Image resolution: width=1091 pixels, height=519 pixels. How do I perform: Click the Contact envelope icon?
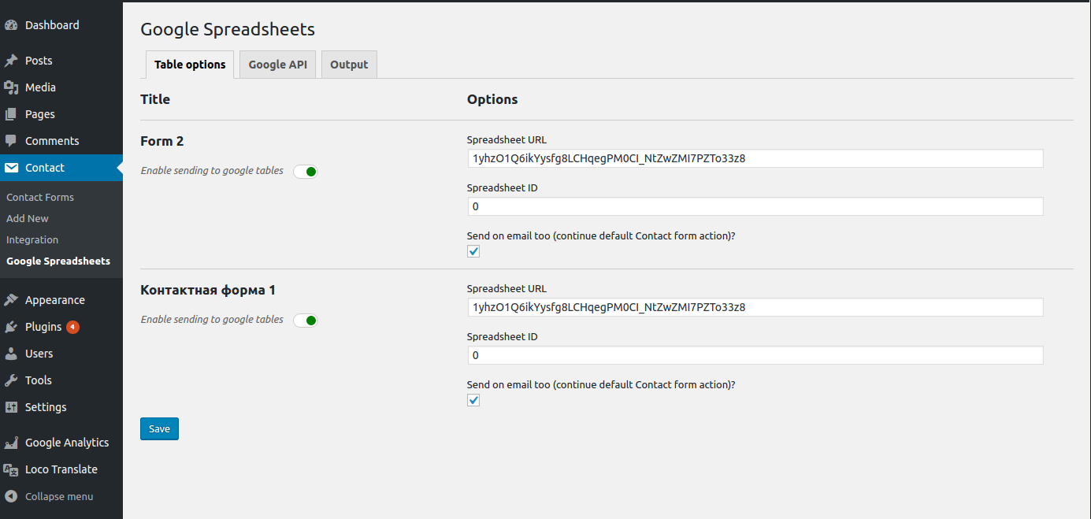11,168
